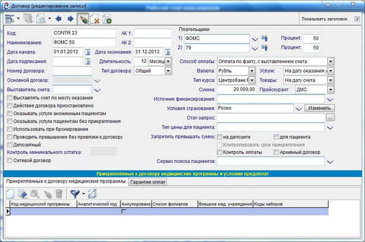Enable Оказывать услуги анонимным пациентам
365x242 pixels.
tap(10, 114)
